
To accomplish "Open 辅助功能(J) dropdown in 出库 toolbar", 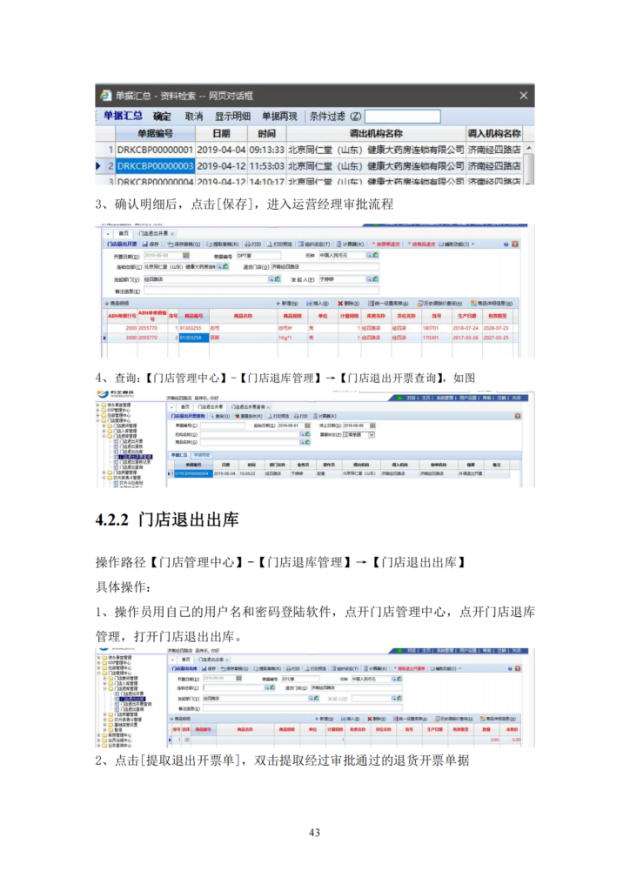I will point(447,669).
